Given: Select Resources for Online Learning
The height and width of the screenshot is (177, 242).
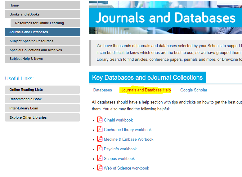Looking at the screenshot, I should [x=45, y=23].
